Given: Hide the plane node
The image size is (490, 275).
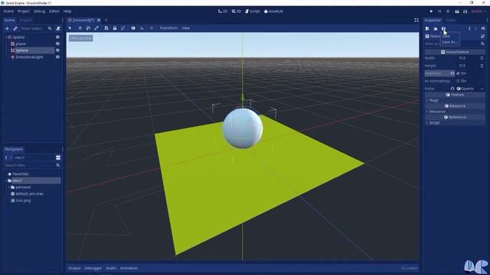Looking at the screenshot, I should click(57, 44).
